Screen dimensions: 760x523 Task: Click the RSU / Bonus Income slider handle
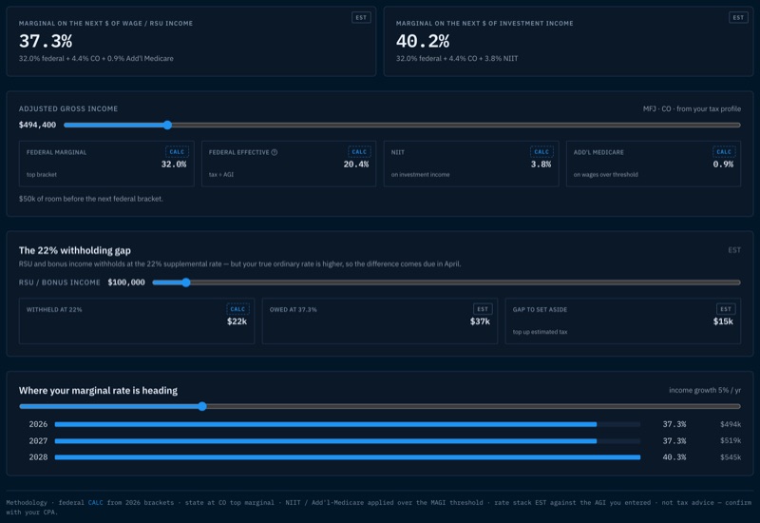tap(186, 282)
